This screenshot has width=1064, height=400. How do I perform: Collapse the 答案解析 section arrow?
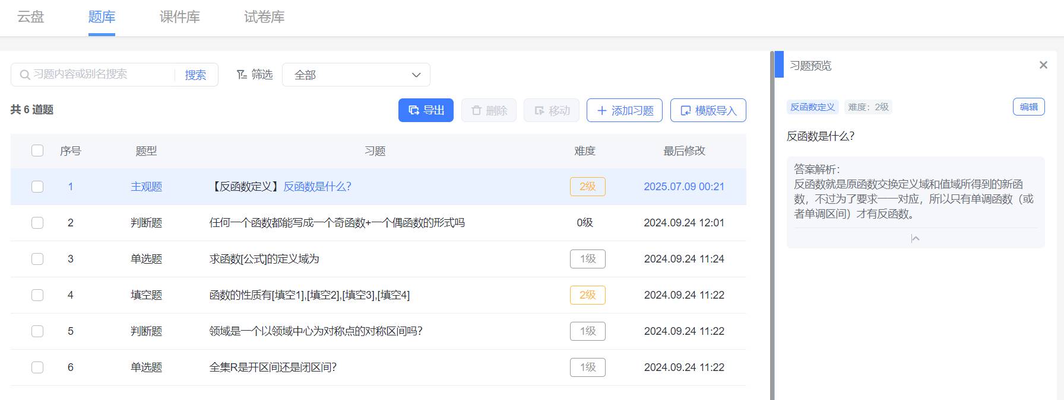(915, 238)
